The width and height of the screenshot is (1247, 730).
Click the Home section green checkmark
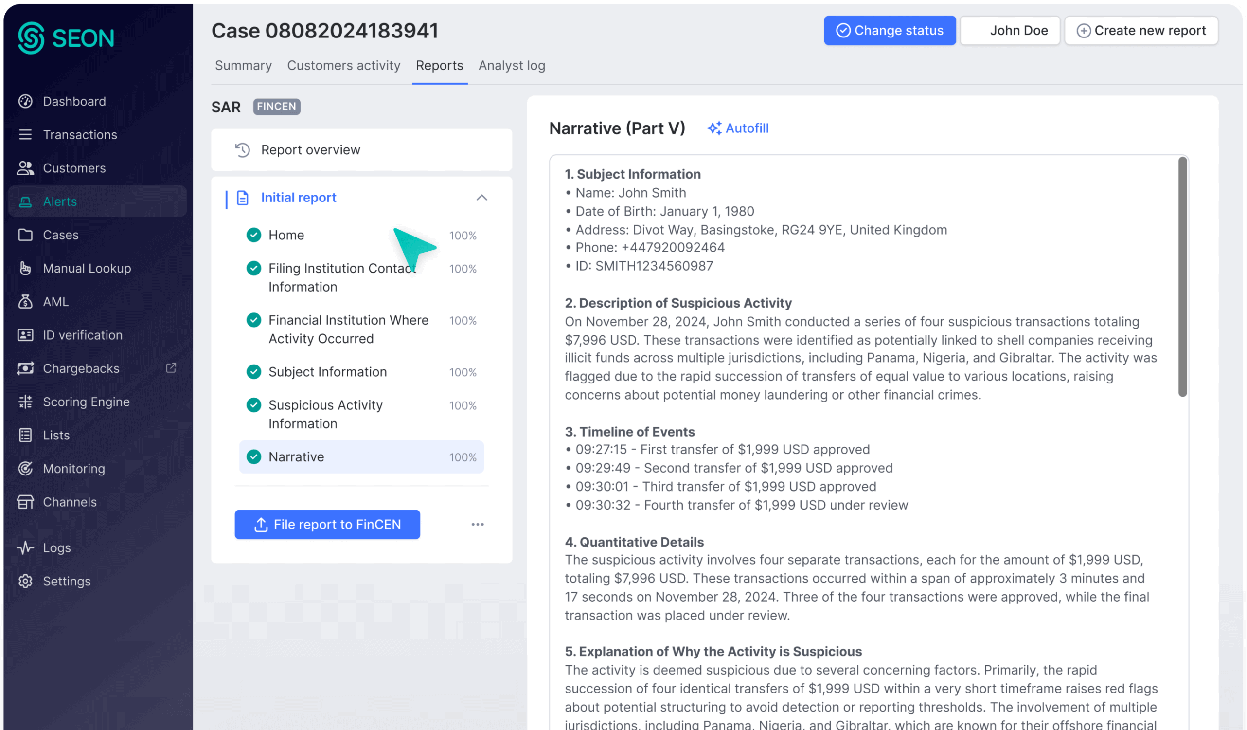(254, 235)
